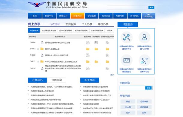Open service guide icon for item 54024
Viewport: 183px width, 117px height.
pos(88,68)
